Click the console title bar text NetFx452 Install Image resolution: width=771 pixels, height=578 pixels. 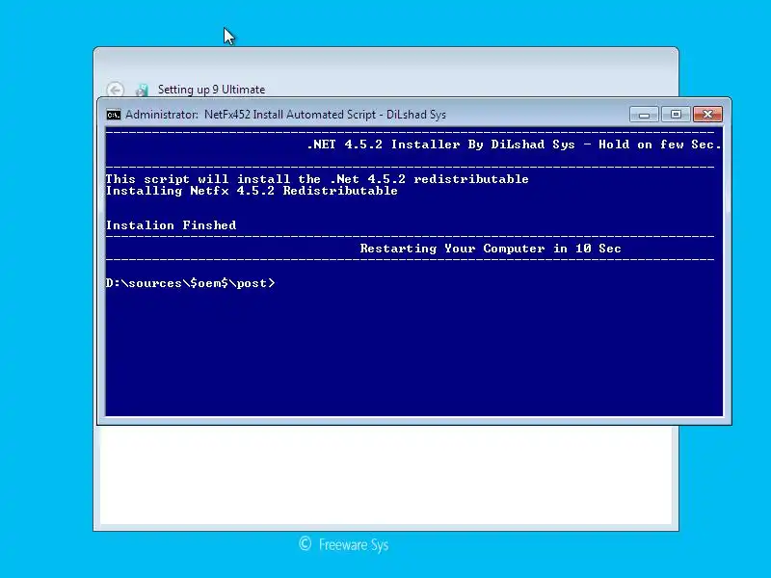(244, 115)
